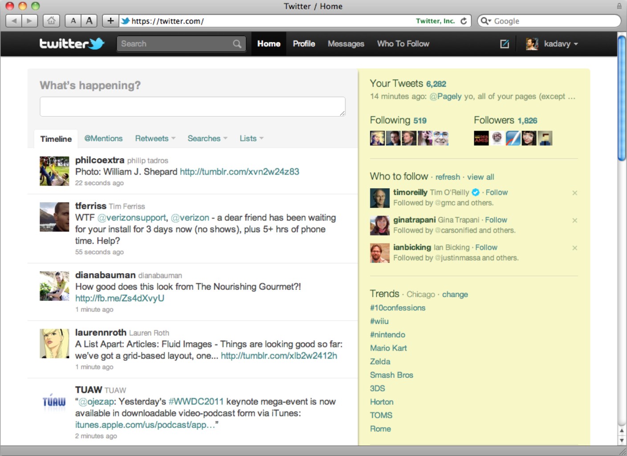The image size is (627, 456).
Task: Open the fb.me link in dianabauman's tweet
Action: point(120,298)
